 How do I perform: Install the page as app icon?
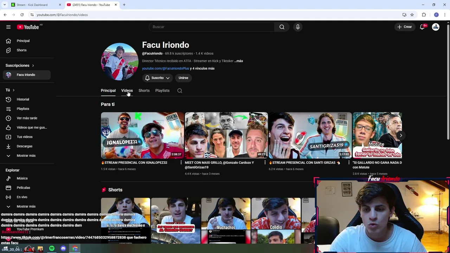tap(404, 15)
